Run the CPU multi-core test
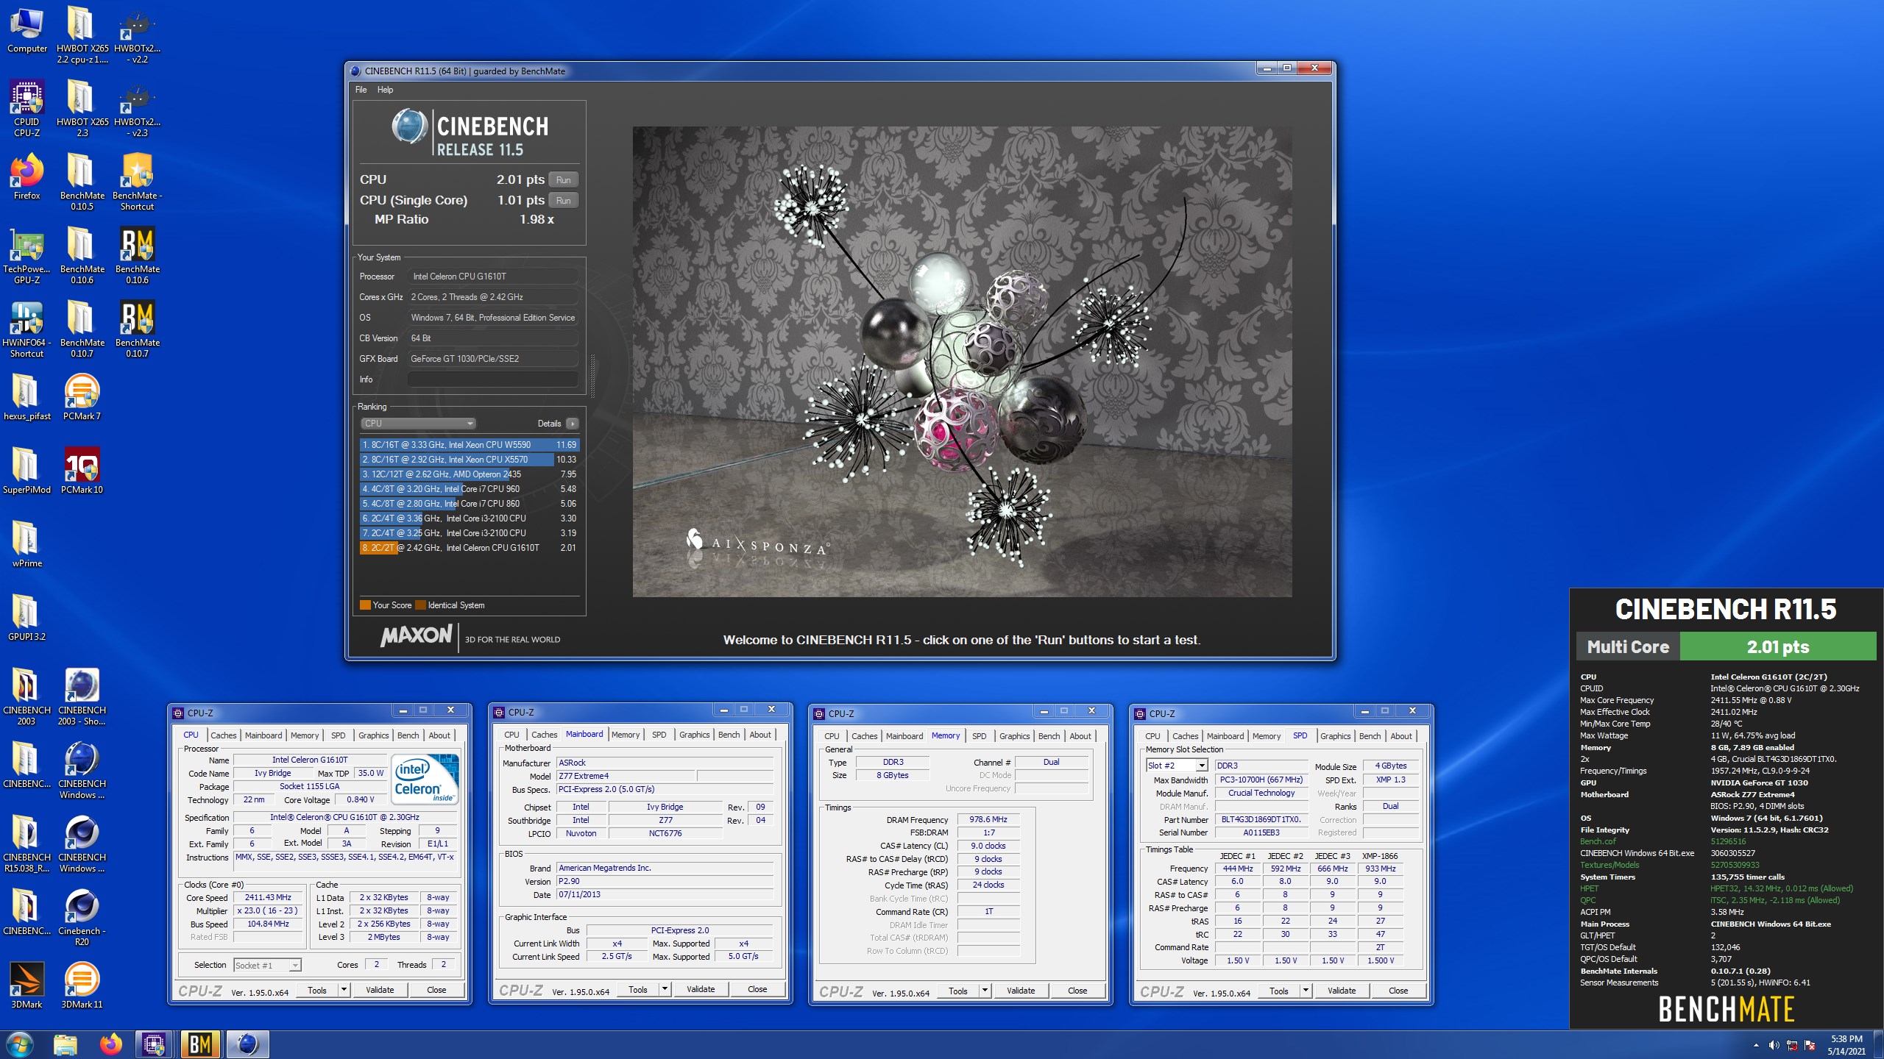 (563, 179)
